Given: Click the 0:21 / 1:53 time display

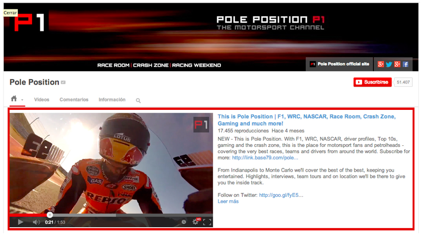Looking at the screenshot, I should pyautogui.click(x=55, y=222).
